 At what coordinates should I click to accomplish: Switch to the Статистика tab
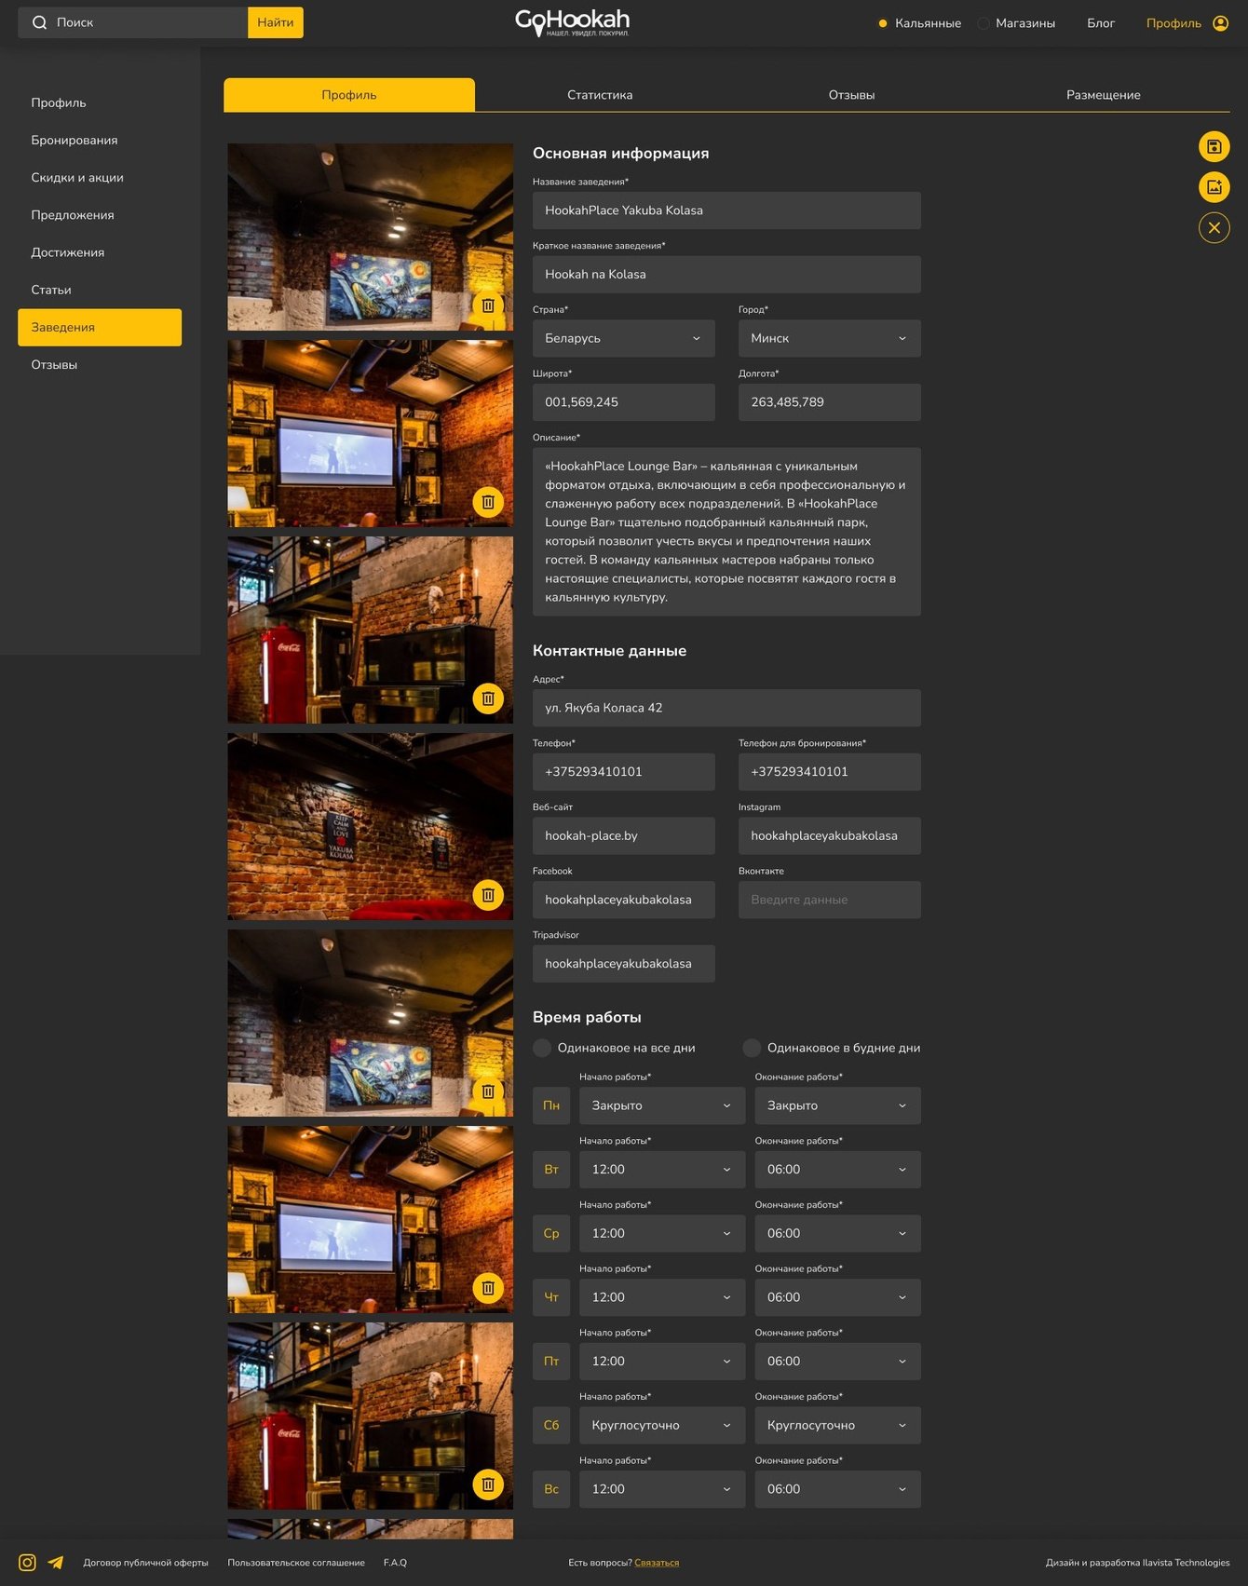(600, 95)
